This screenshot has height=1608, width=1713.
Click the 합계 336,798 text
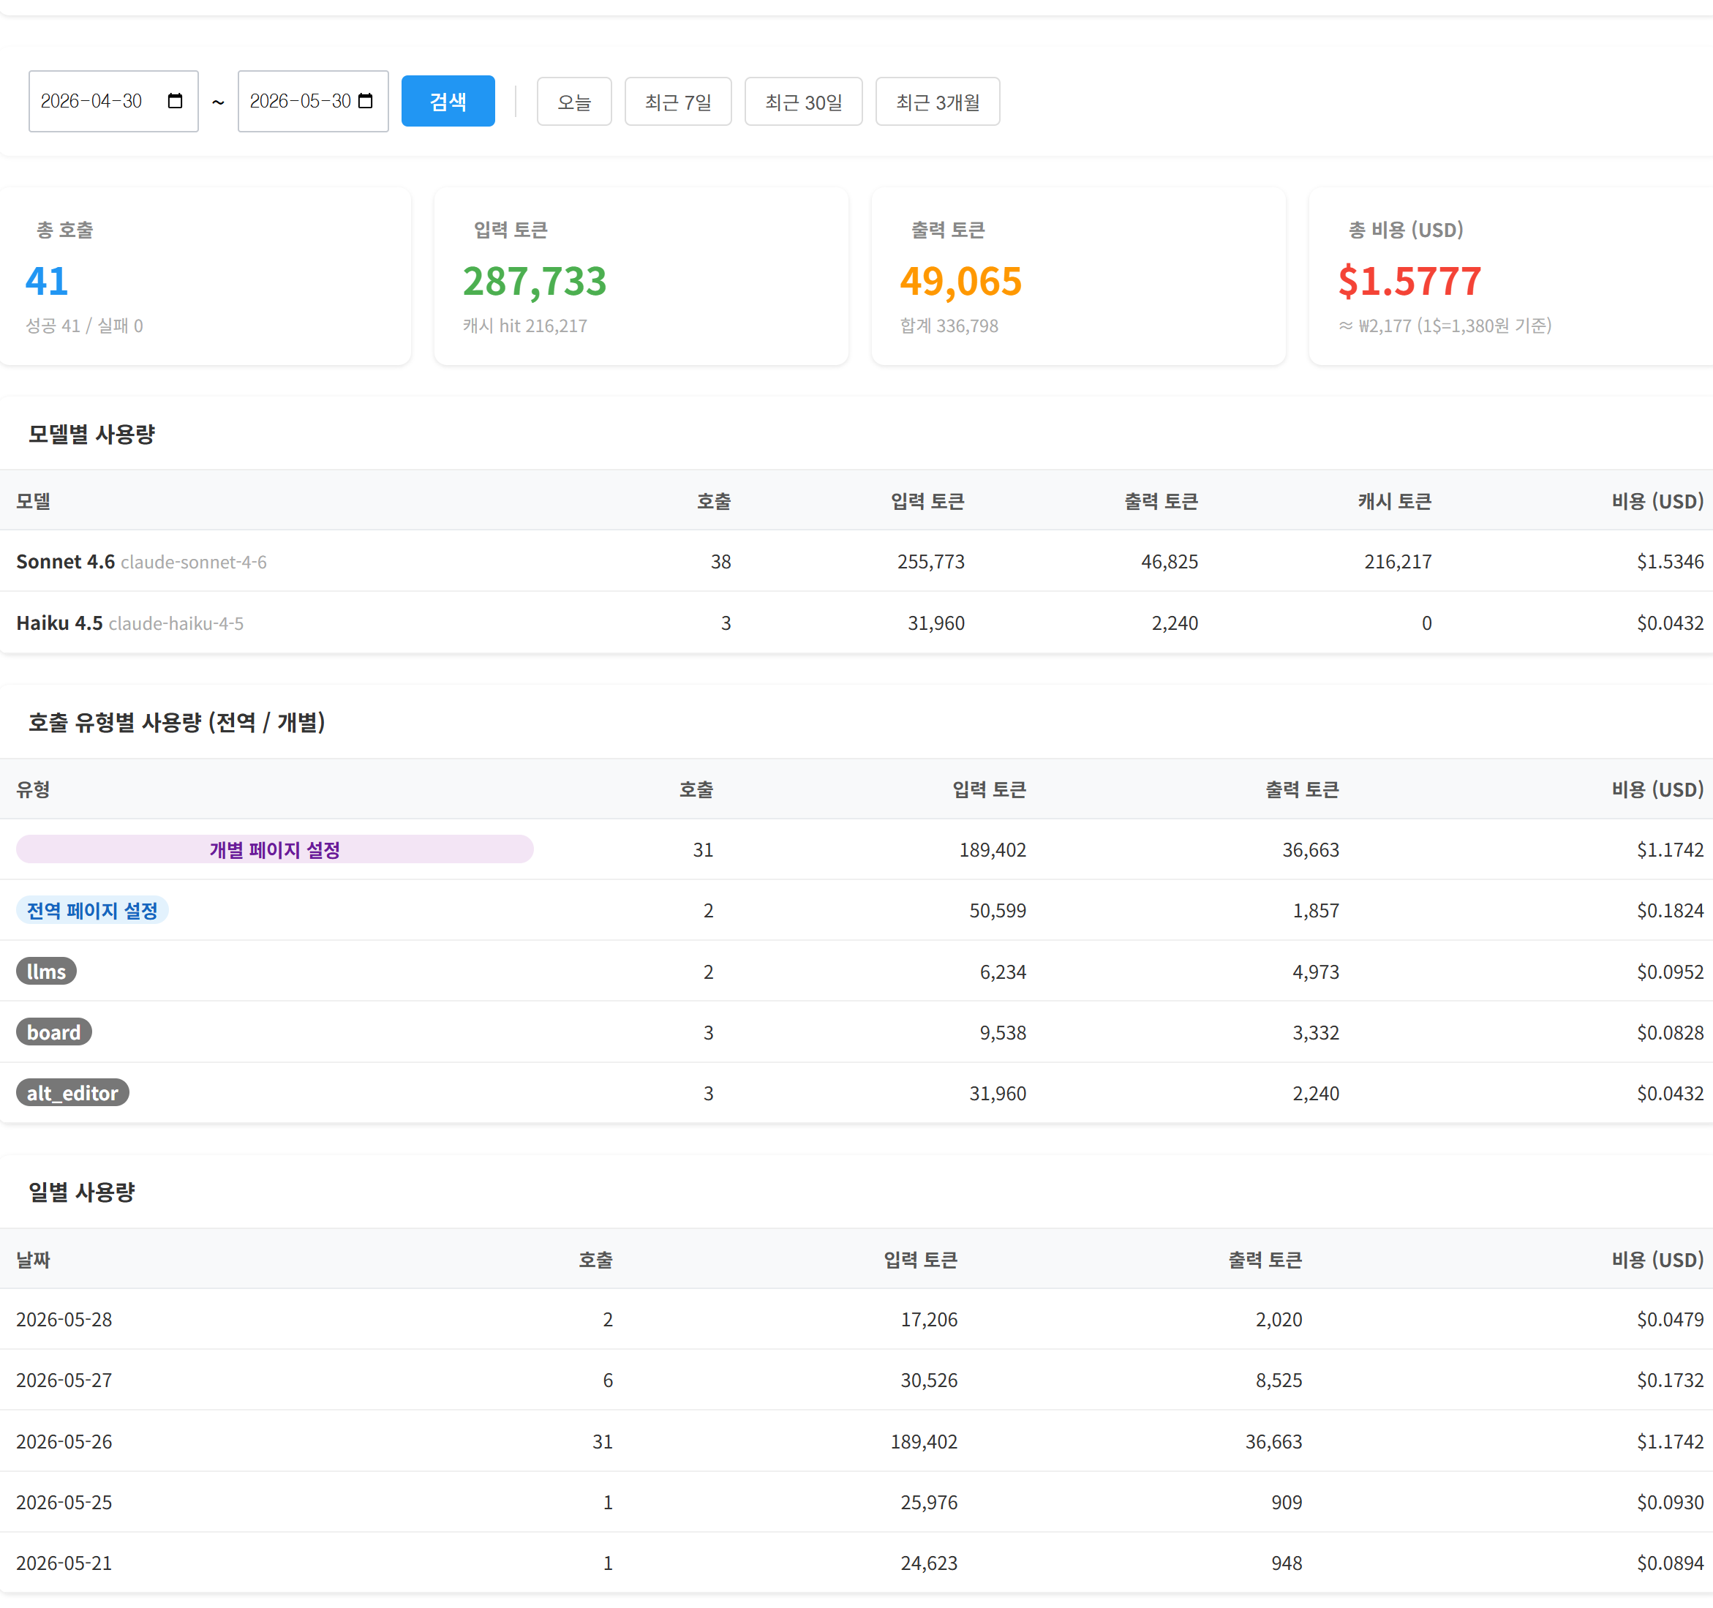click(949, 326)
